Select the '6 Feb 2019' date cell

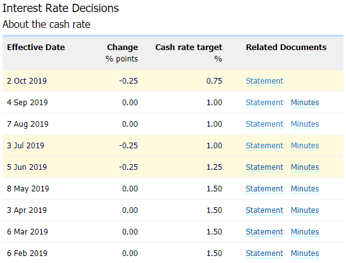pyautogui.click(x=27, y=253)
